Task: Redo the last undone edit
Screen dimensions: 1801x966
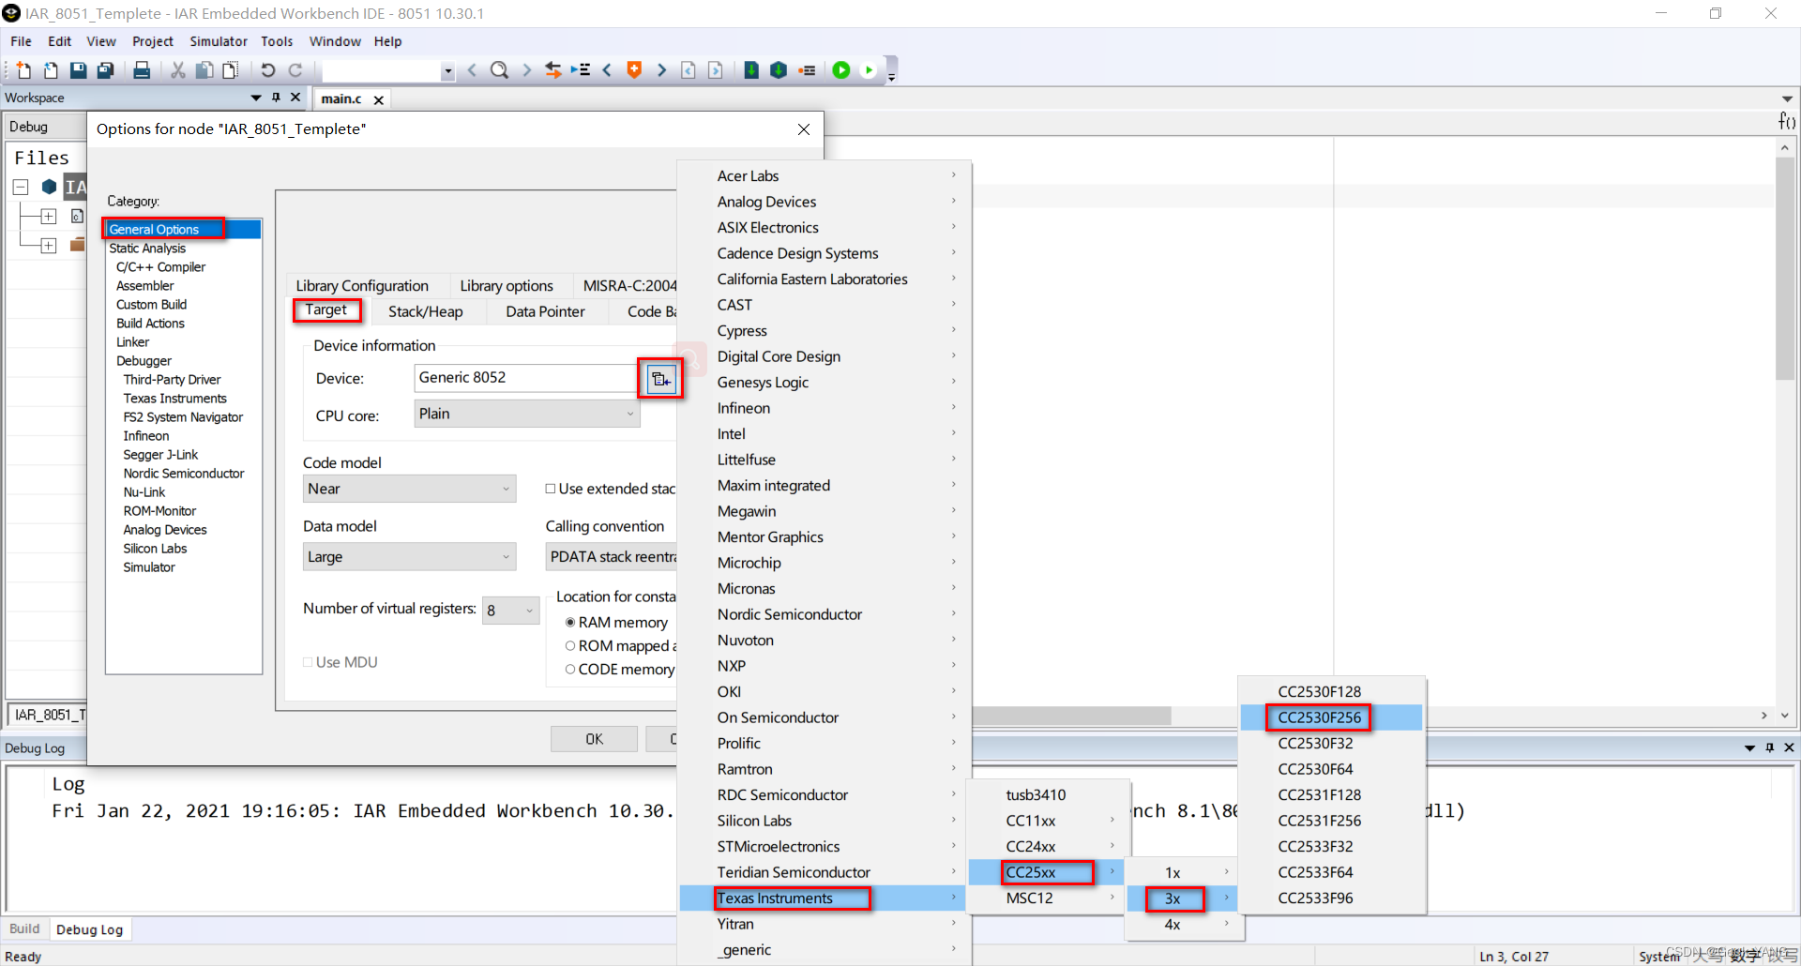Action: point(295,70)
